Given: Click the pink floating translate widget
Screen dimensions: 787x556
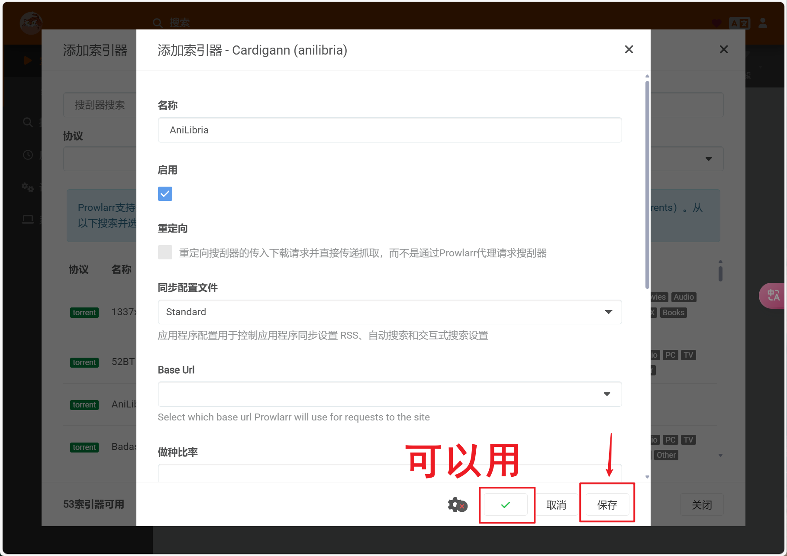Looking at the screenshot, I should (x=773, y=296).
